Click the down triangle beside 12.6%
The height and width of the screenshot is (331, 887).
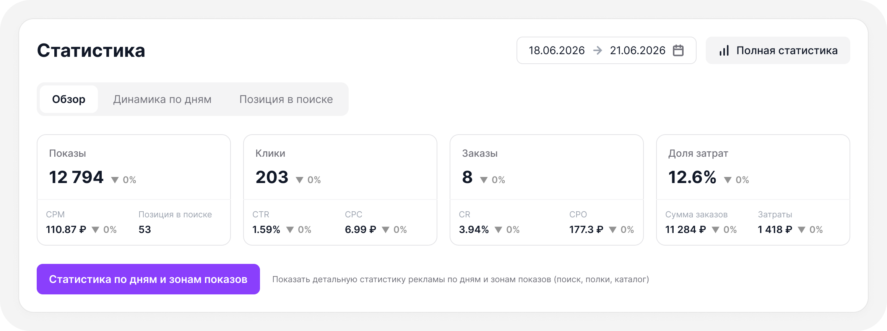728,180
